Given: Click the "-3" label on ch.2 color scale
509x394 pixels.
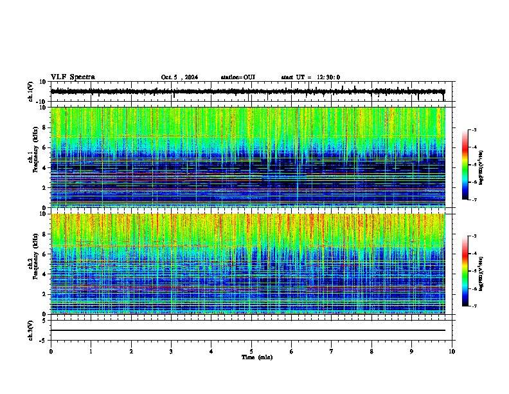Looking at the screenshot, I should pos(474,236).
